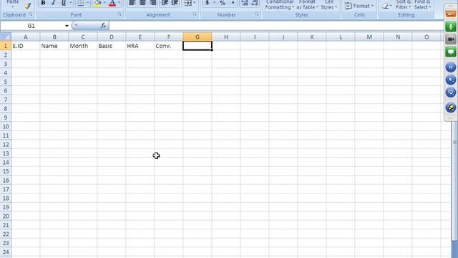Image resolution: width=458 pixels, height=258 pixels.
Task: Align text right
Action: (152, 3)
